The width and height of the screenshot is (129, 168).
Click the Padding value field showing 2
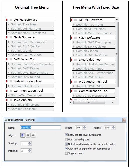point(24,151)
